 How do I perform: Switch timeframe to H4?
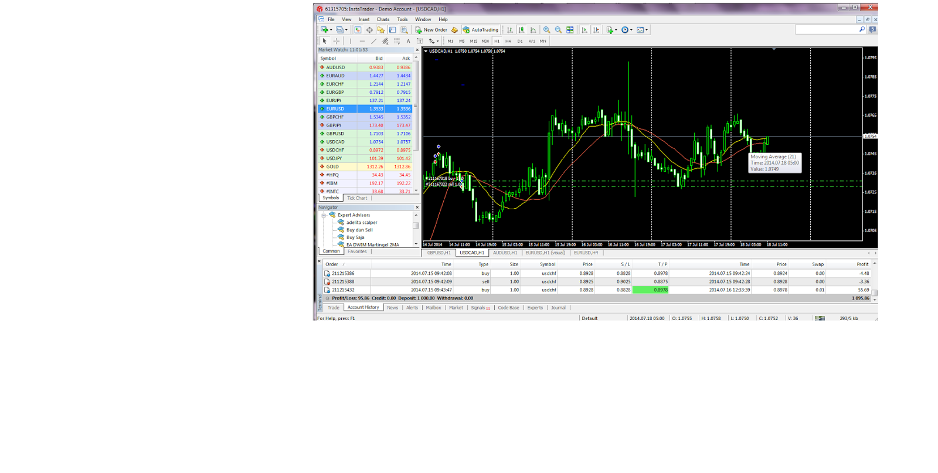tap(508, 41)
